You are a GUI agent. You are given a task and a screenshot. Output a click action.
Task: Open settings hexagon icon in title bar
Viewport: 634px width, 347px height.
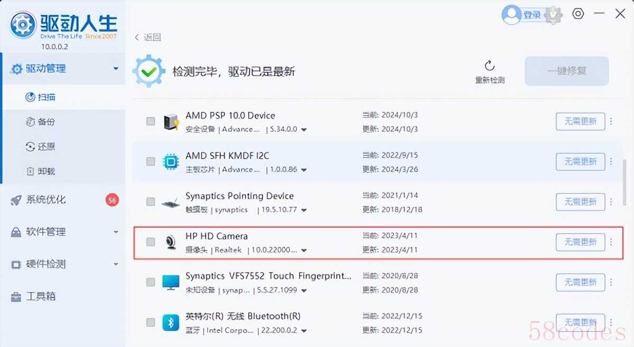(578, 14)
